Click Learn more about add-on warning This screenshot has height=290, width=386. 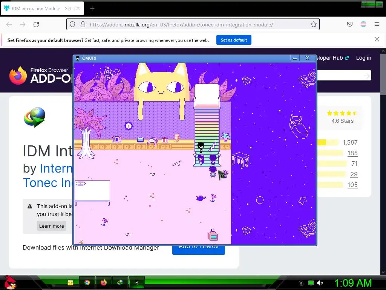coord(51,226)
